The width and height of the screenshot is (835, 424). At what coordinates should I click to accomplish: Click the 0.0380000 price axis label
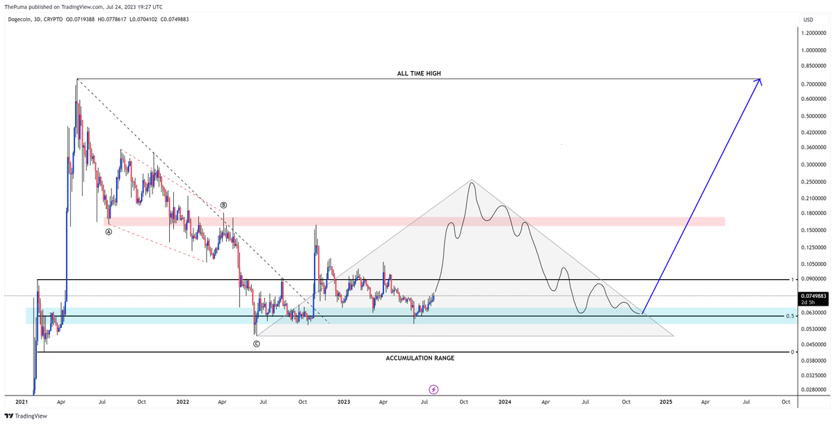click(x=814, y=361)
